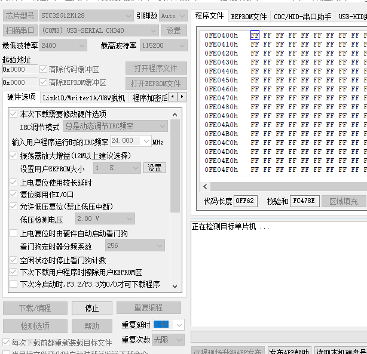Image resolution: width=367 pixels, height=354 pixels.
Task: Toggle 复位脚用作I/O口 checkbox
Action: click(x=13, y=194)
